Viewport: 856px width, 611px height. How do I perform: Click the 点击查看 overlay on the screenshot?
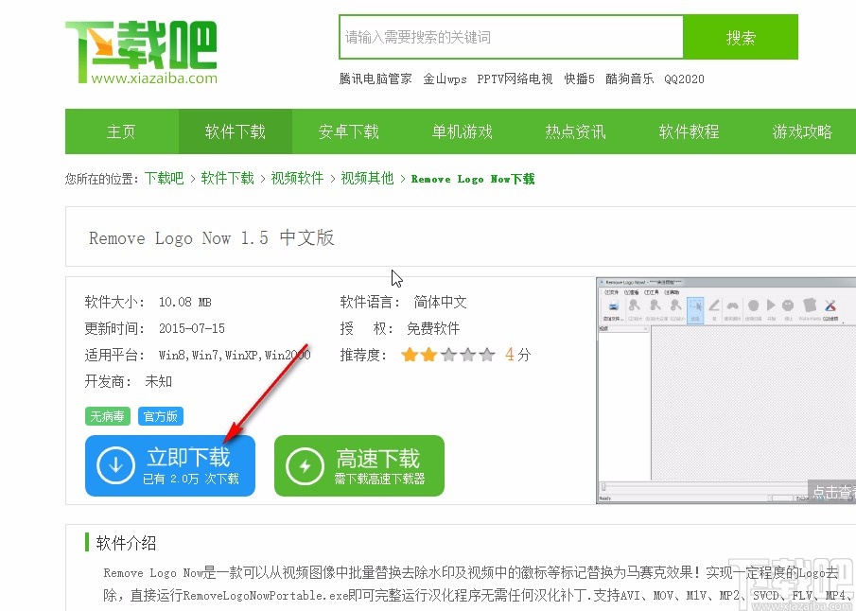832,492
